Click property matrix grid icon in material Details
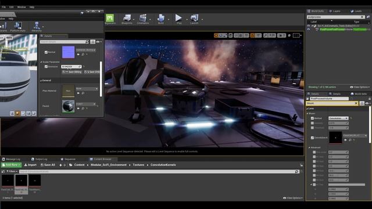The width and height of the screenshot is (372, 209). [93, 42]
